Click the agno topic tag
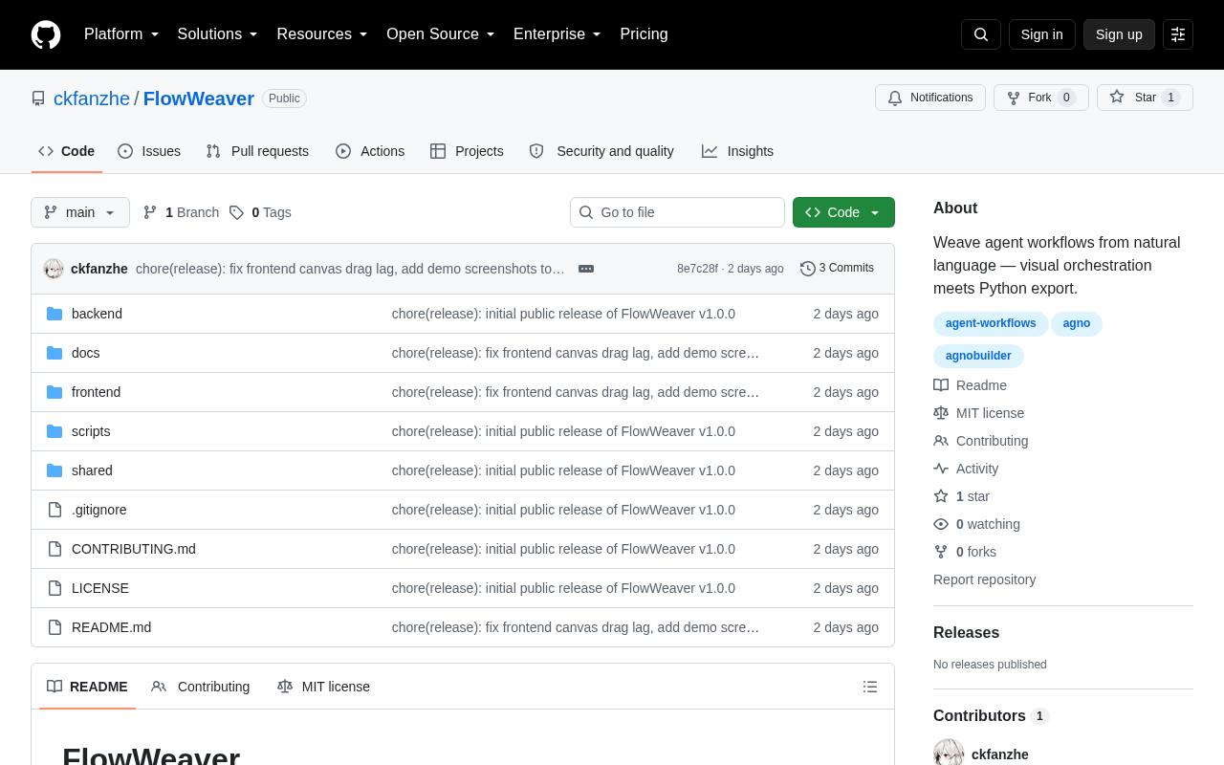 (1077, 323)
